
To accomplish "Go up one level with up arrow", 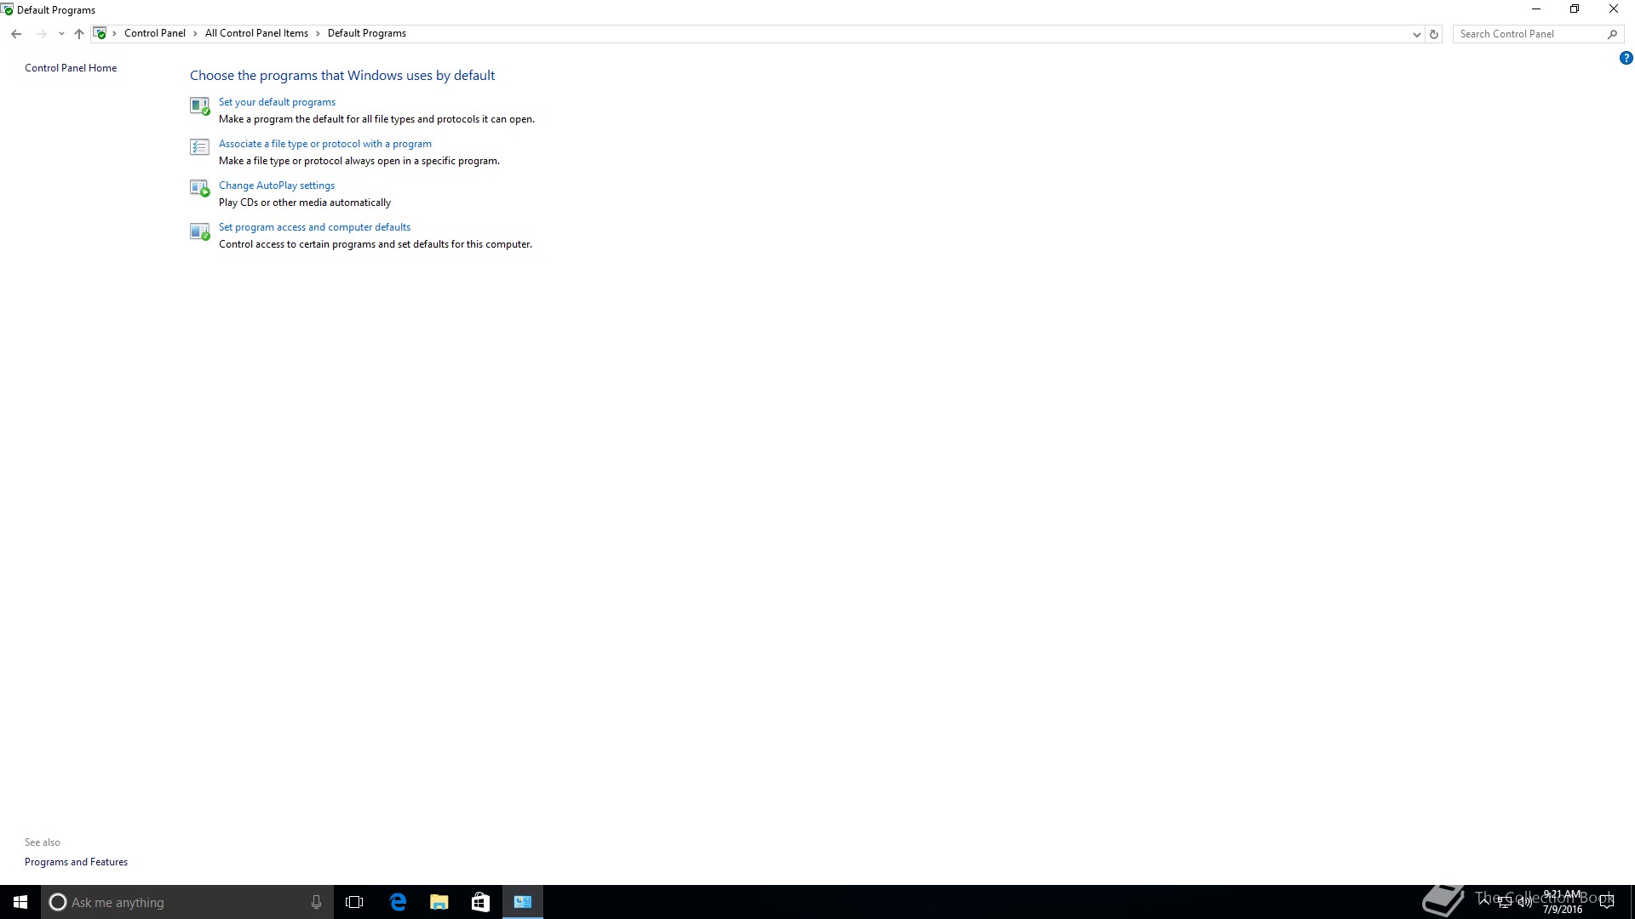I will pos(79,34).
